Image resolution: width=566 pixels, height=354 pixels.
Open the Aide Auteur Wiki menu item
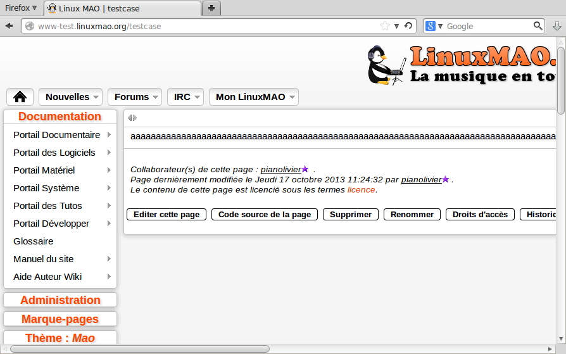[x=47, y=276]
